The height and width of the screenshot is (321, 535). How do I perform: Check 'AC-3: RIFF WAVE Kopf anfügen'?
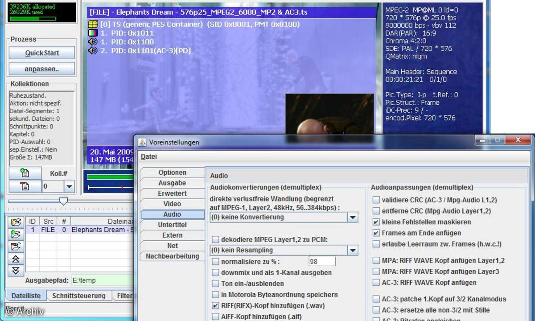(x=377, y=283)
